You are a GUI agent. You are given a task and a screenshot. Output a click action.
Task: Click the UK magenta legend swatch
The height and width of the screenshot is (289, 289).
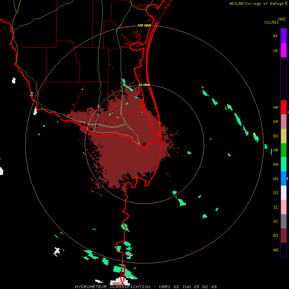point(284,50)
